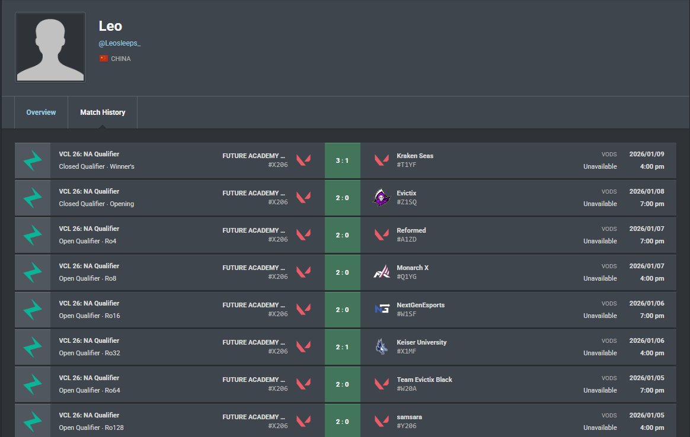Screen dimensions: 690x437
Task: Open the Open Qualifier Ro4 match row
Action: [x=346, y=234]
